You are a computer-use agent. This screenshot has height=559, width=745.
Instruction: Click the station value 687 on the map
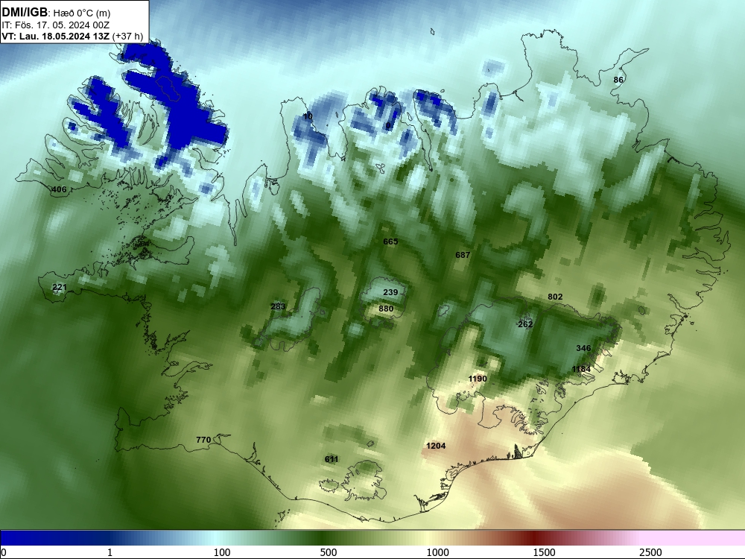coord(463,255)
